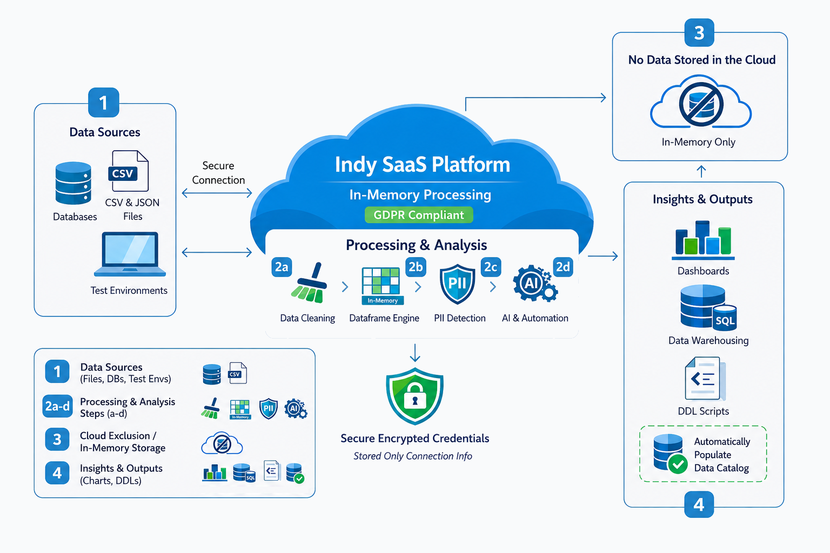This screenshot has width=830, height=553.
Task: Select the broom icon above Data Cleaning
Action: tap(310, 283)
